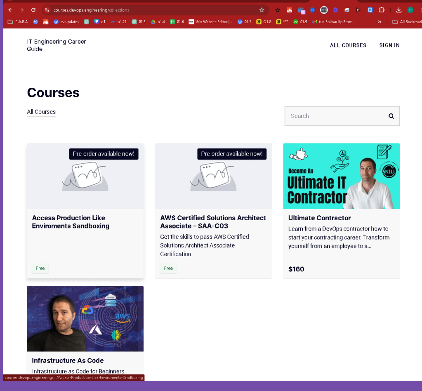Open the browser Downloads icon
Viewport: 422px width, 391px height.
tap(399, 10)
